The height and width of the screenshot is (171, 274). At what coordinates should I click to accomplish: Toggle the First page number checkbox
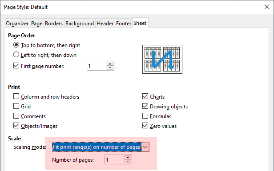(x=16, y=66)
